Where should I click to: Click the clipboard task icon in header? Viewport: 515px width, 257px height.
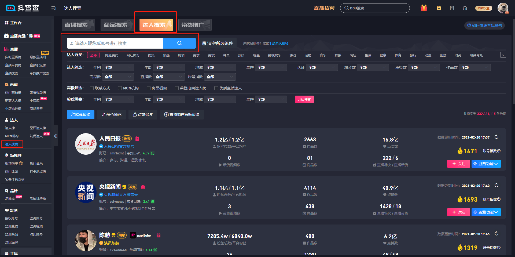[x=439, y=8]
